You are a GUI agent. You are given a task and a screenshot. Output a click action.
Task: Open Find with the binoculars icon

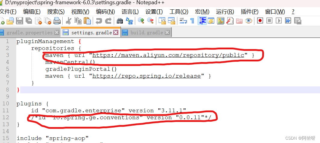tap(120, 20)
